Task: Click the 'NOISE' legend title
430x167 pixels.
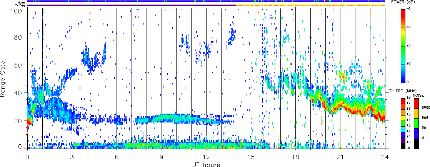Action: (418, 95)
